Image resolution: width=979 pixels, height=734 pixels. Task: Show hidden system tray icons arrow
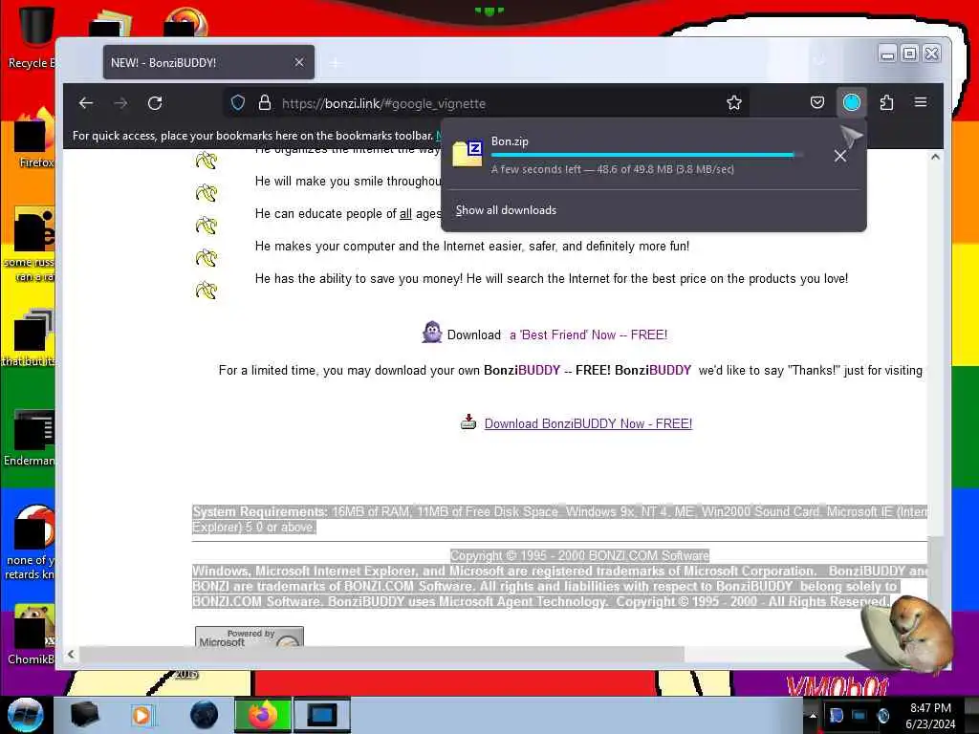(x=813, y=715)
